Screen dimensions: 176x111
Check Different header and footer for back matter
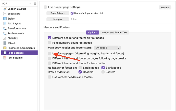coord(49,63)
